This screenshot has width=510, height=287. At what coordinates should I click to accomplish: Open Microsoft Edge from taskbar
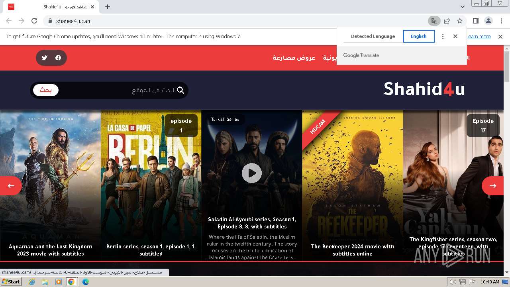[x=85, y=282]
